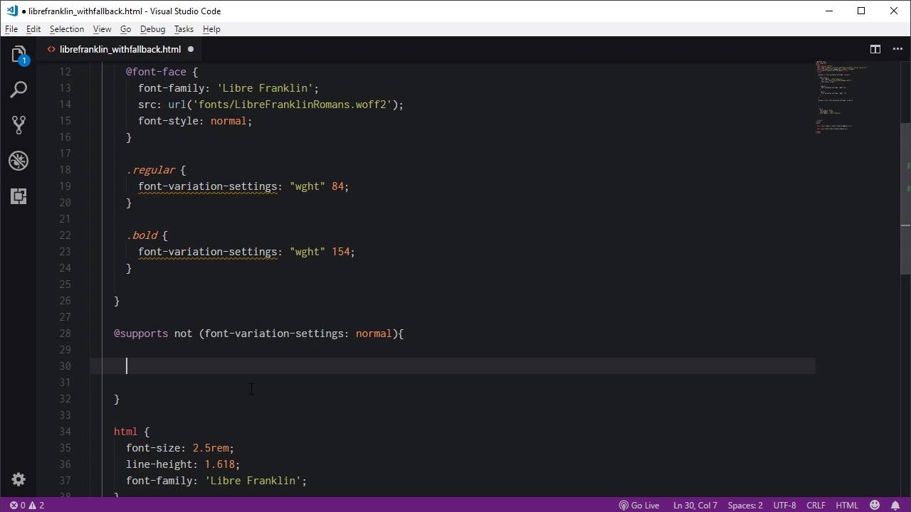Open the View menu
911x512 pixels.
[102, 29]
